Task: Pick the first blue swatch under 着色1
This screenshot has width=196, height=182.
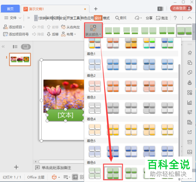Action: point(95,64)
